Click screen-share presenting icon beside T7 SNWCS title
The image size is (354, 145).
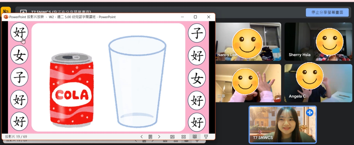(23, 12)
